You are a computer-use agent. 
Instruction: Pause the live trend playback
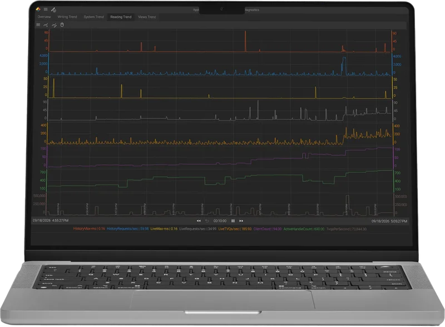pos(233,221)
